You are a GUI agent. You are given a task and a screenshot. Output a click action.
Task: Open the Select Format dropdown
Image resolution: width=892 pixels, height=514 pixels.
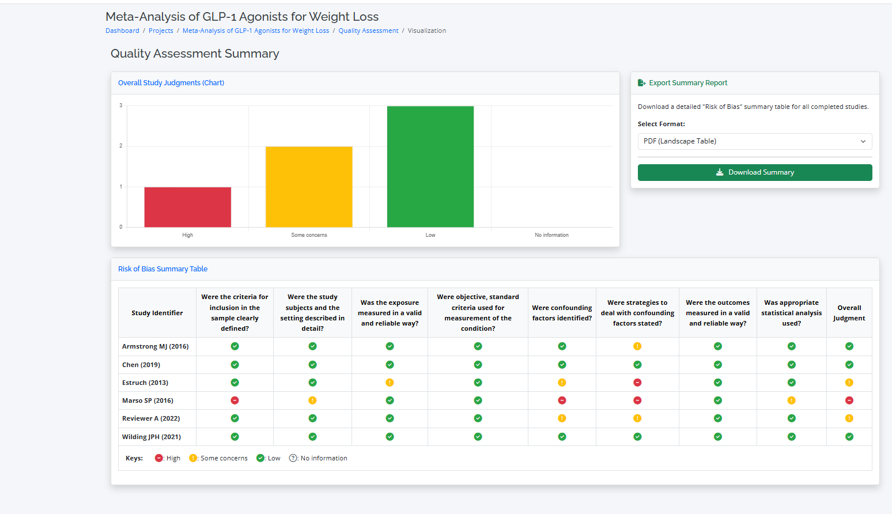754,142
